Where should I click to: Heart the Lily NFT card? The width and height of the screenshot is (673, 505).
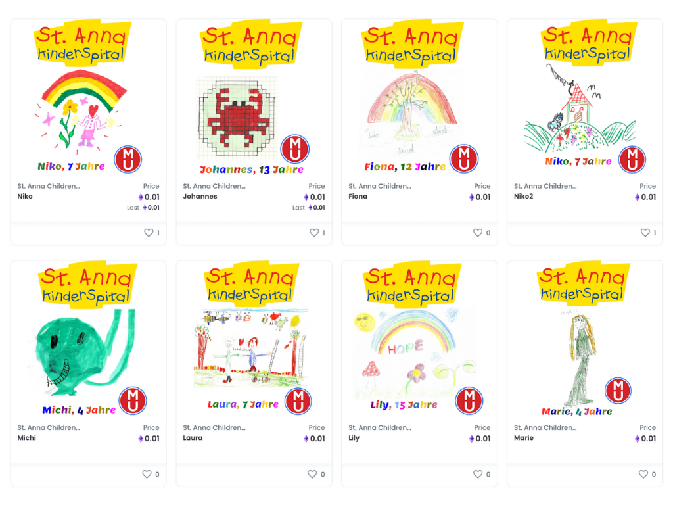pos(478,474)
